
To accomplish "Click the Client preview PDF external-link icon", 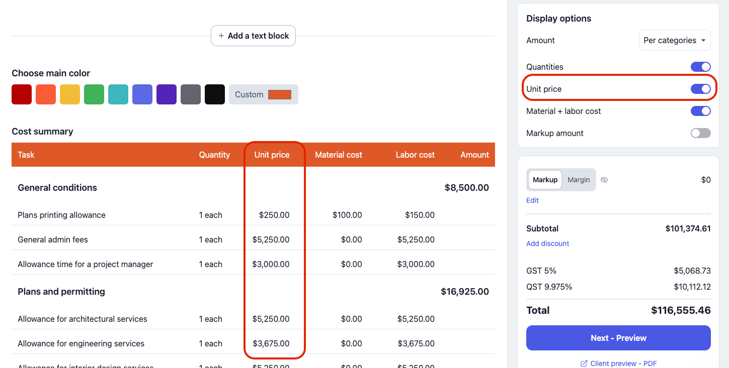I will 584,363.
